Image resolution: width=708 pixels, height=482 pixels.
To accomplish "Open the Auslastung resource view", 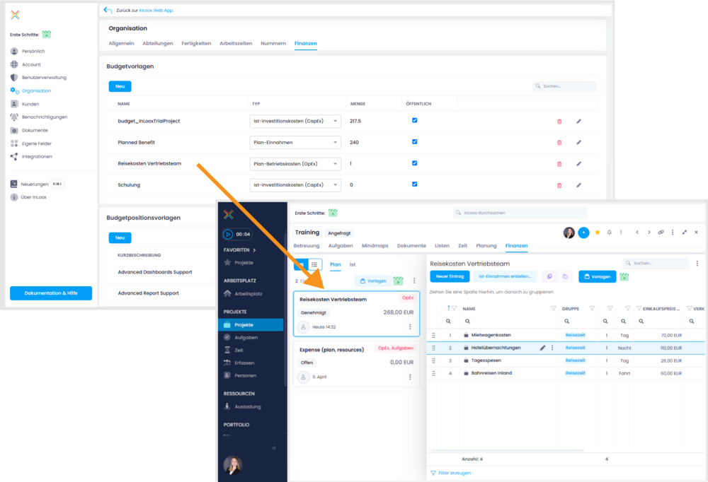I will [247, 406].
